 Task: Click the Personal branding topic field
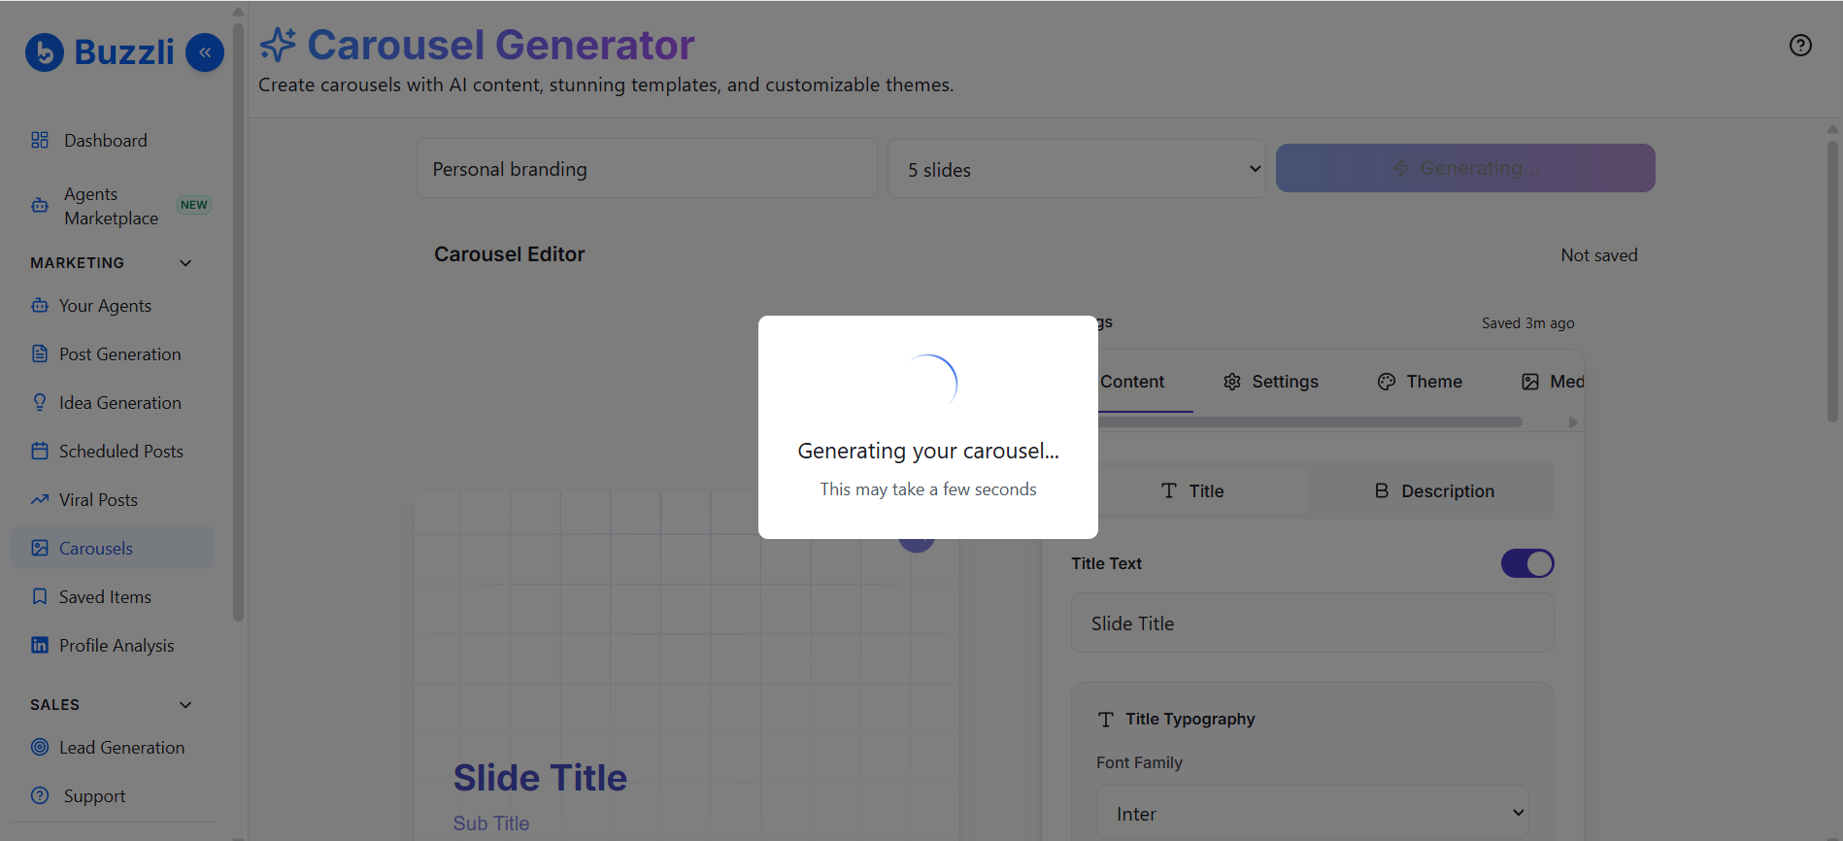coord(647,169)
